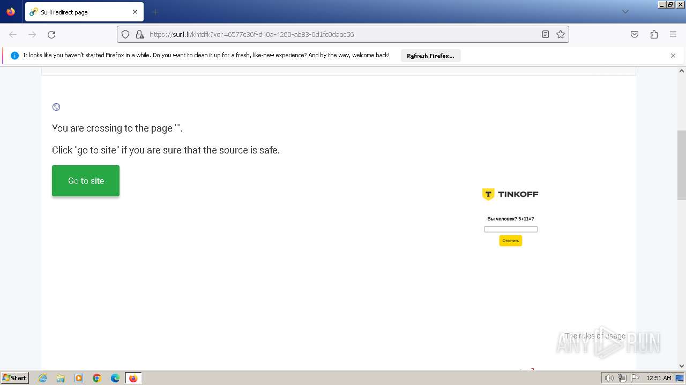Launch Google Chrome from taskbar

(97, 378)
